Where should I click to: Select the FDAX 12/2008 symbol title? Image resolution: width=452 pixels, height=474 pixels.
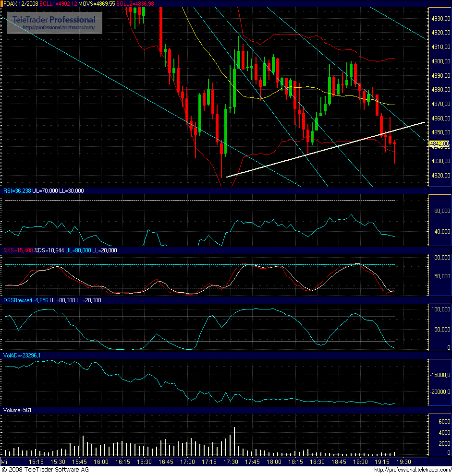(x=21, y=4)
